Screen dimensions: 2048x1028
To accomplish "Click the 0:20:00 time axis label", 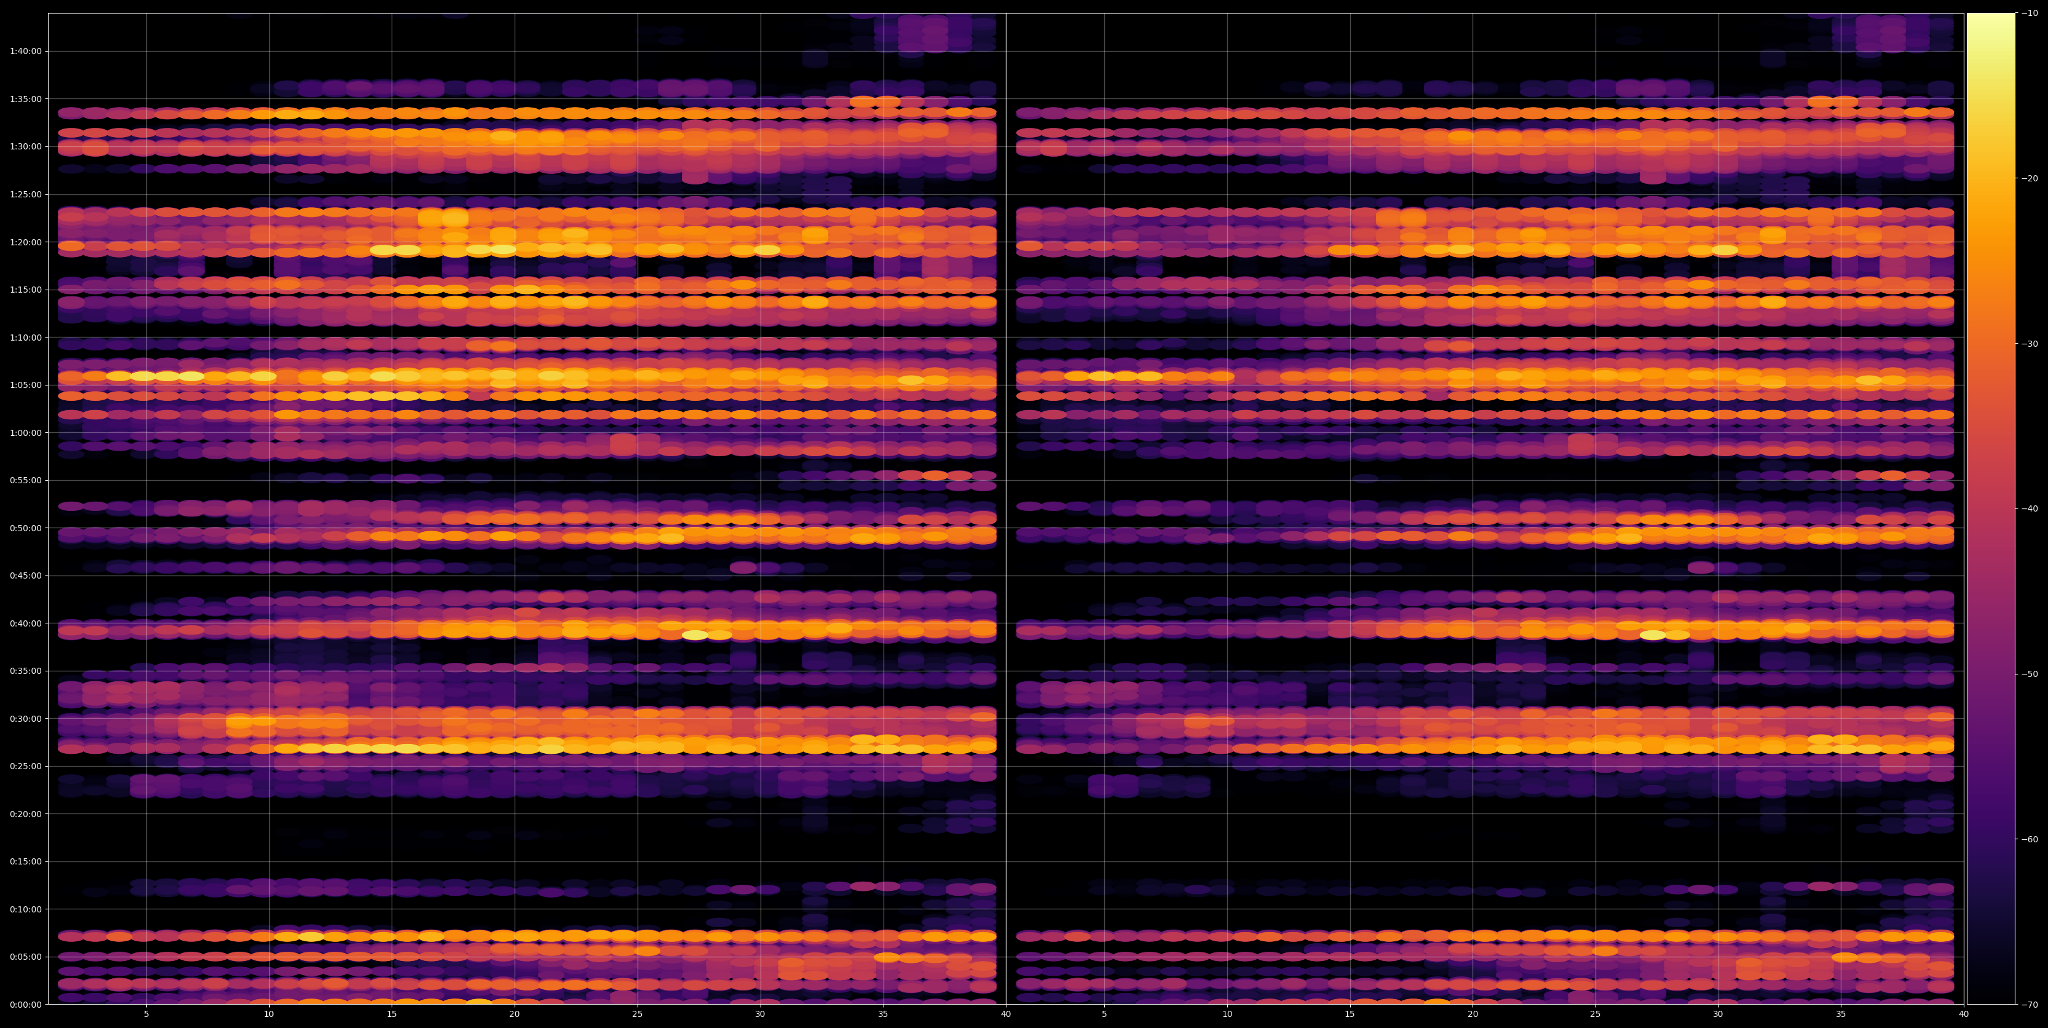I will coord(25,814).
